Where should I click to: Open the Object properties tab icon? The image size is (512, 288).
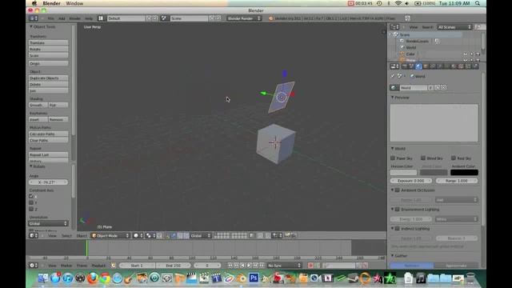[426, 66]
